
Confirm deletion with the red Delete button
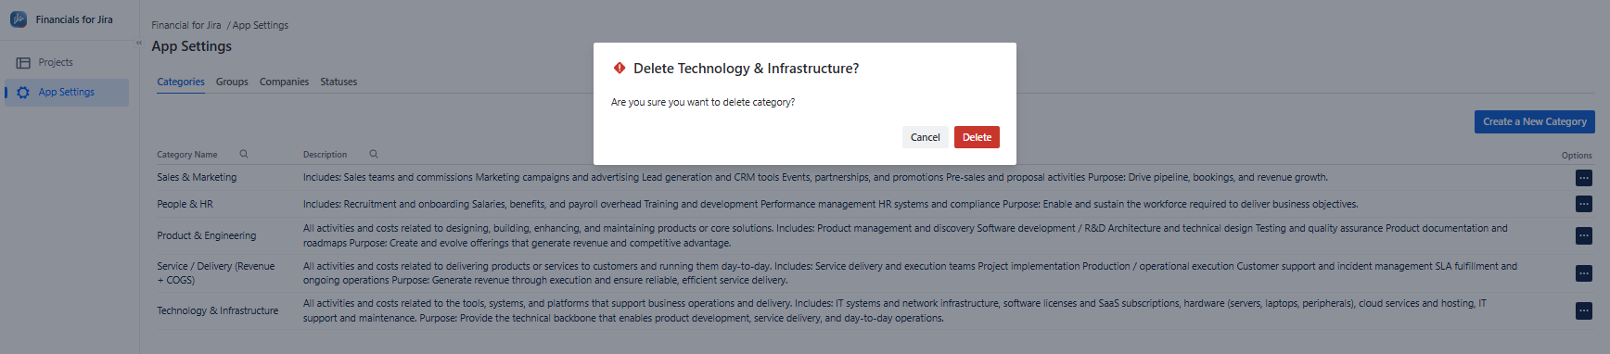(x=977, y=137)
